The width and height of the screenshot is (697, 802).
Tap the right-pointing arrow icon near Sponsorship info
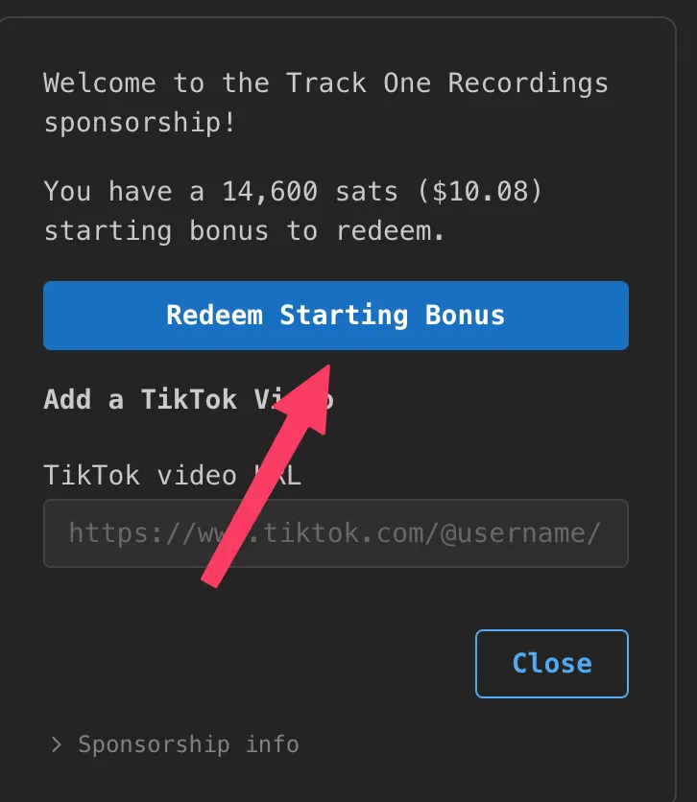(56, 744)
